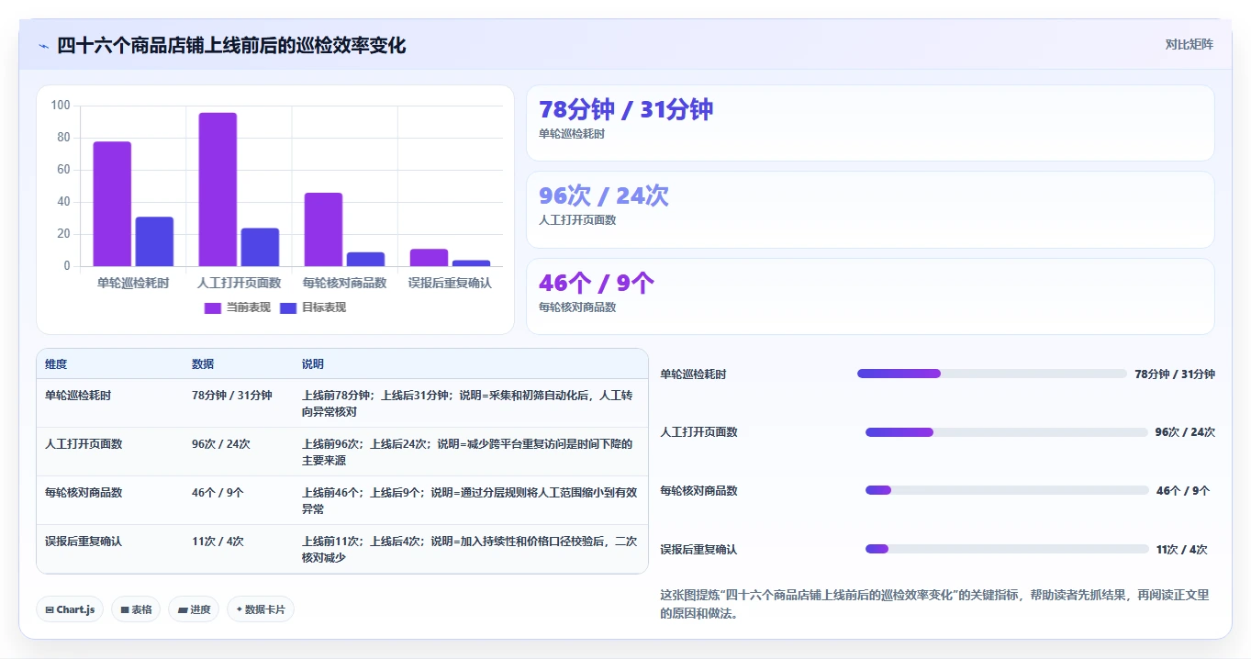This screenshot has height=659, width=1251.
Task: Click the purple 单轮巡检耗时 bar in the chart
Action: pos(112,204)
